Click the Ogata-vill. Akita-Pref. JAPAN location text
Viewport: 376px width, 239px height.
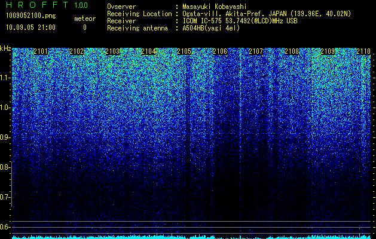(x=267, y=14)
